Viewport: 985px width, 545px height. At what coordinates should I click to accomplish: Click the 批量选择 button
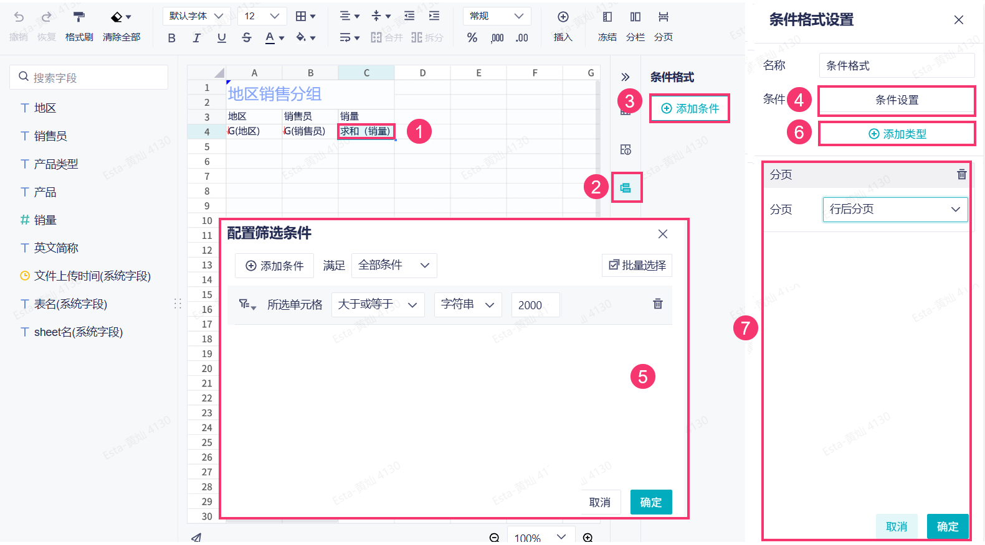[637, 266]
